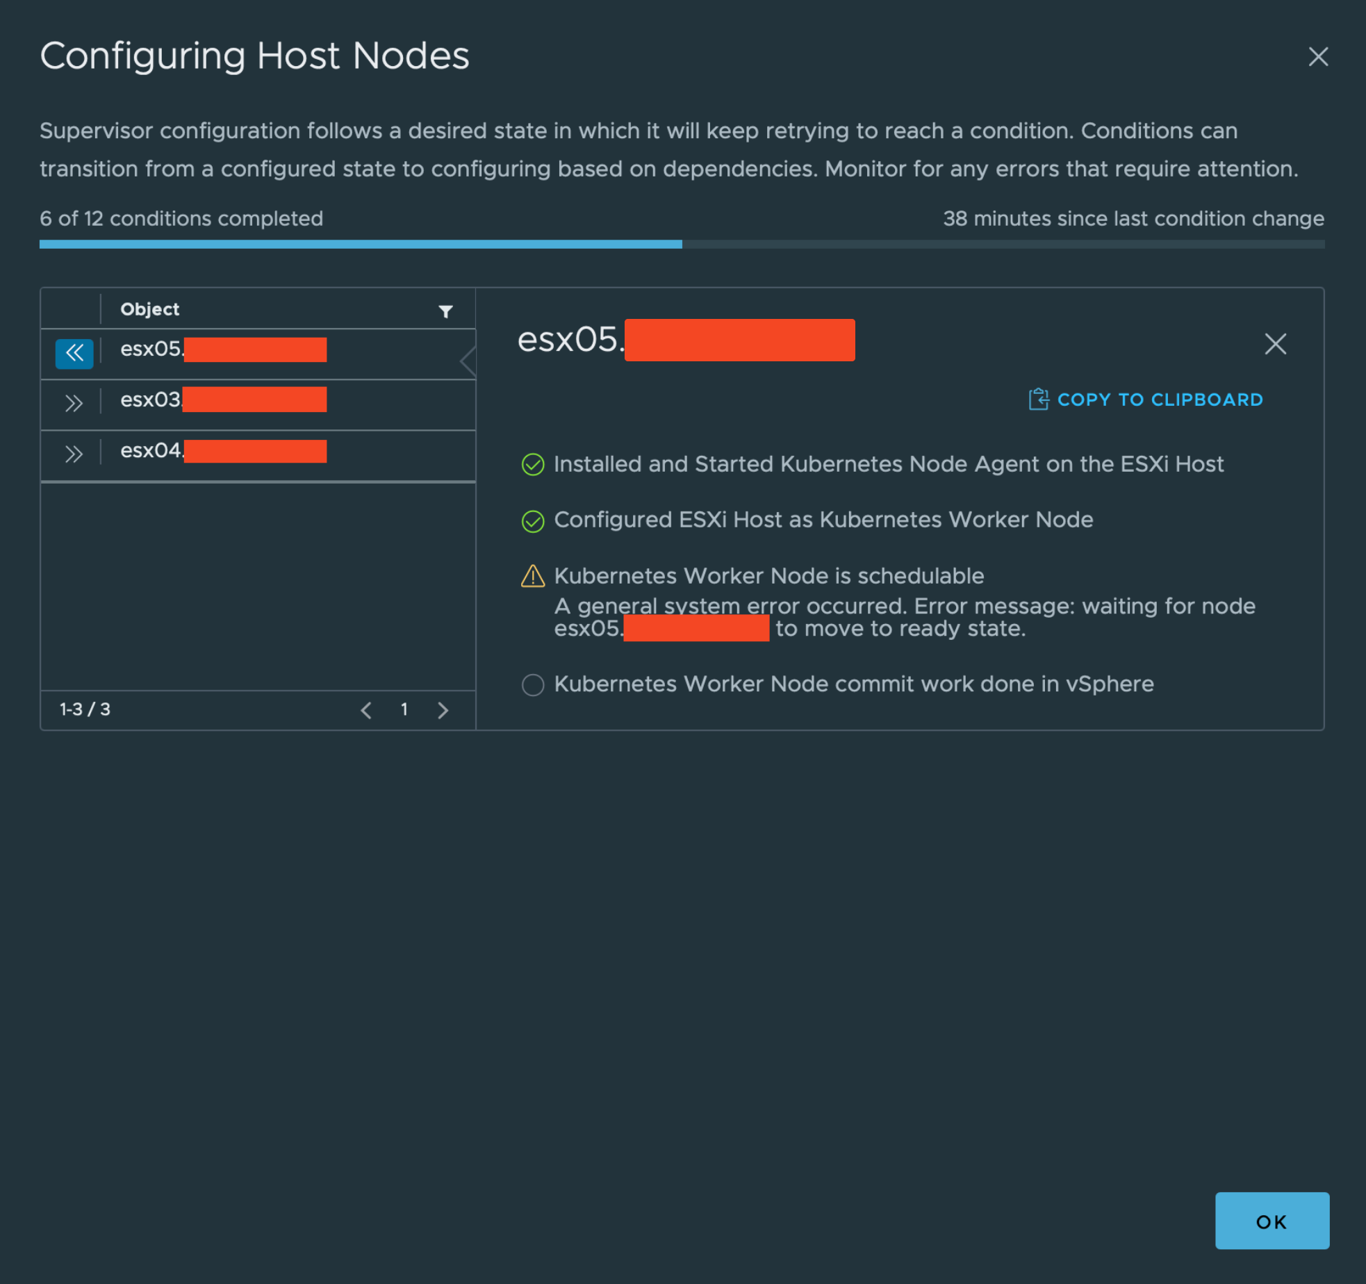Viewport: 1366px width, 1284px height.
Task: Click pending circle for commit work condition
Action: (533, 685)
